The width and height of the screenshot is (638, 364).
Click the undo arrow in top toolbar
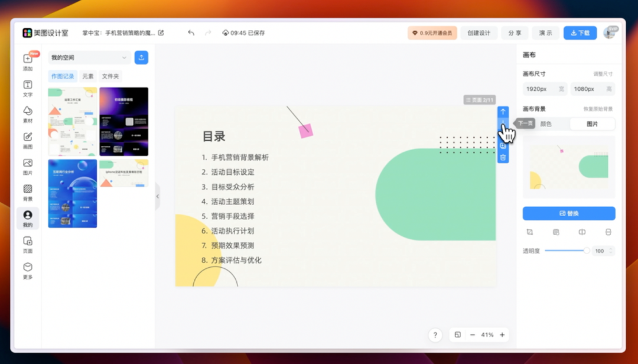(x=190, y=33)
